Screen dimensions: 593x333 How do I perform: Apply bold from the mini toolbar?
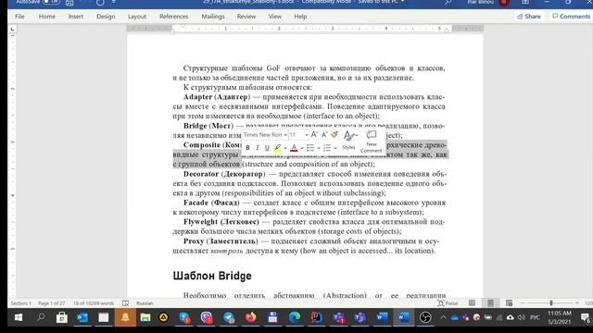[247, 148]
